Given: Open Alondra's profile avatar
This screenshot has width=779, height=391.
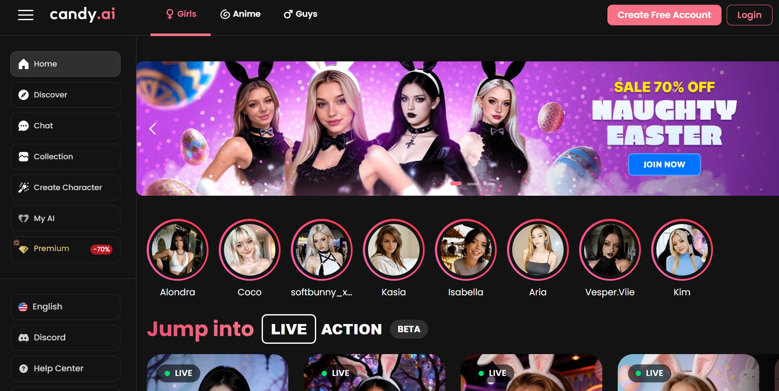Looking at the screenshot, I should 178,250.
